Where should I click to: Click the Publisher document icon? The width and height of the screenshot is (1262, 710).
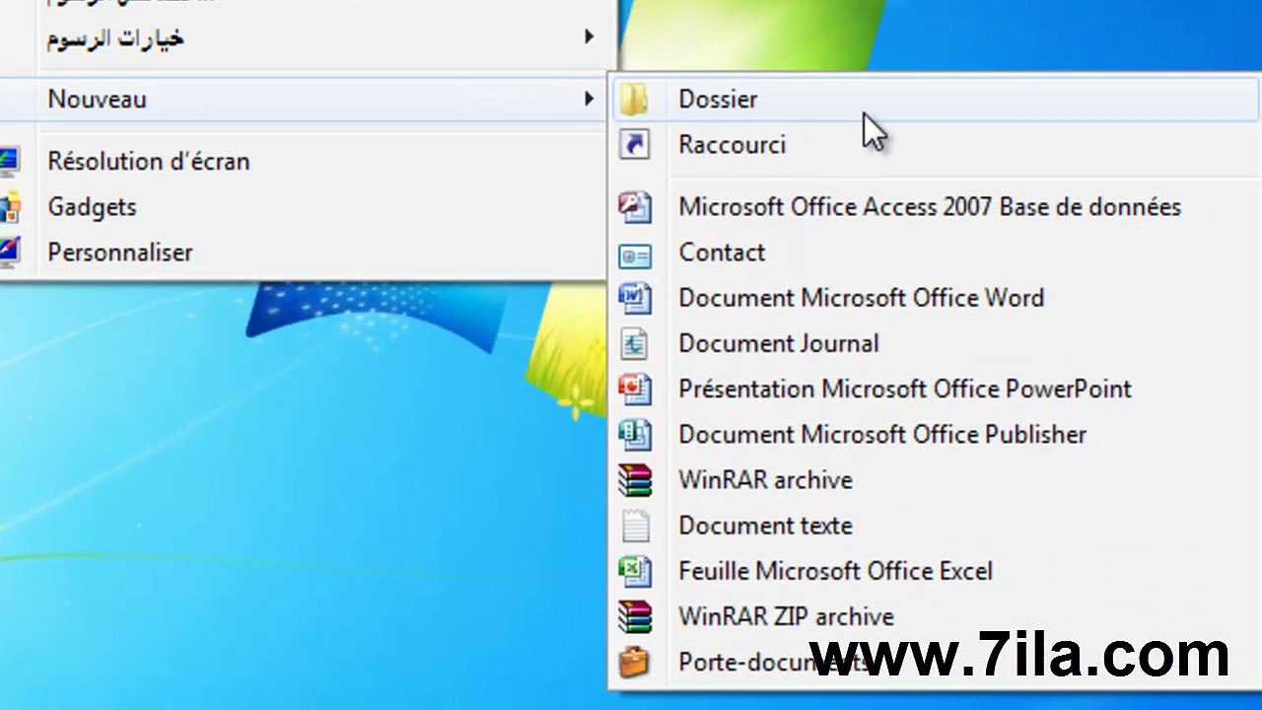pos(634,434)
